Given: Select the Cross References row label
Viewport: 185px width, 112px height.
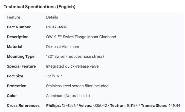Looking at the screenshot, I should click(x=23, y=105).
